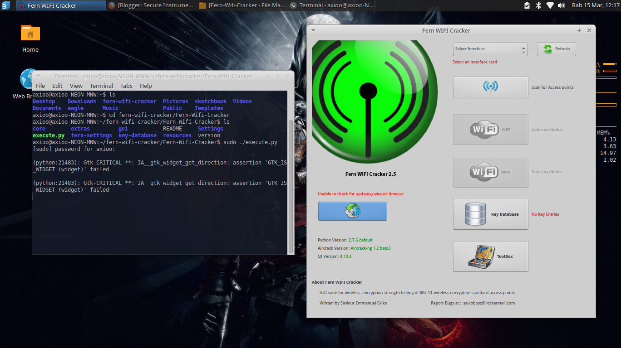
Task: Open the Key Database
Action: coord(490,214)
